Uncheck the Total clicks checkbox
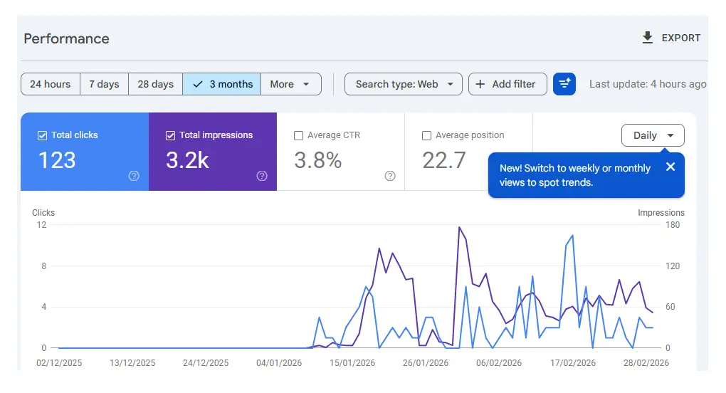 pyautogui.click(x=42, y=135)
